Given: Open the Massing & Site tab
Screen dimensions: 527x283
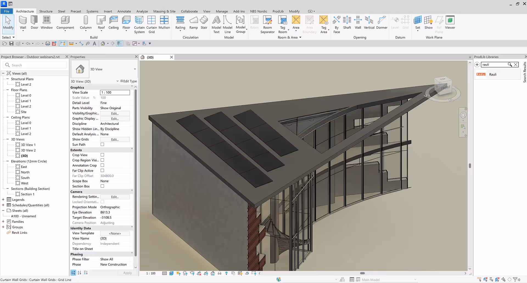Looking at the screenshot, I should pos(164,11).
